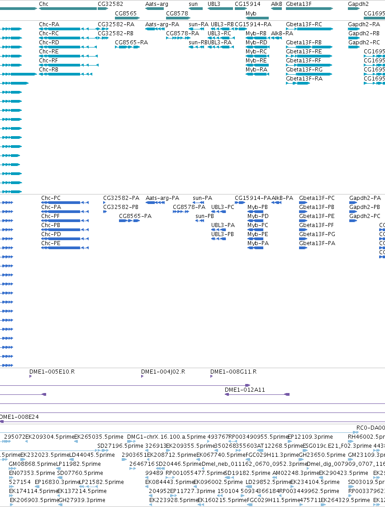Select the DME1-004J02.R cDNA label
This screenshot has height=507, width=385.
click(163, 371)
